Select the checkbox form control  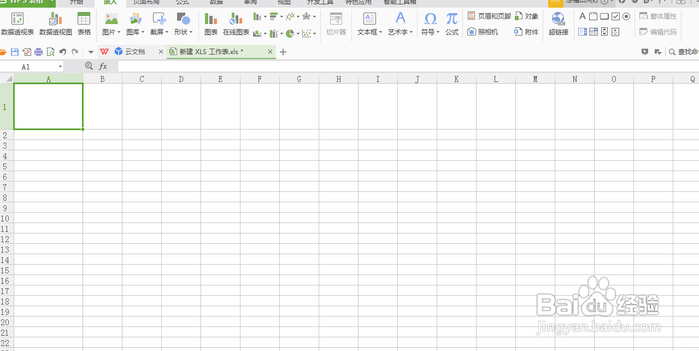point(615,16)
